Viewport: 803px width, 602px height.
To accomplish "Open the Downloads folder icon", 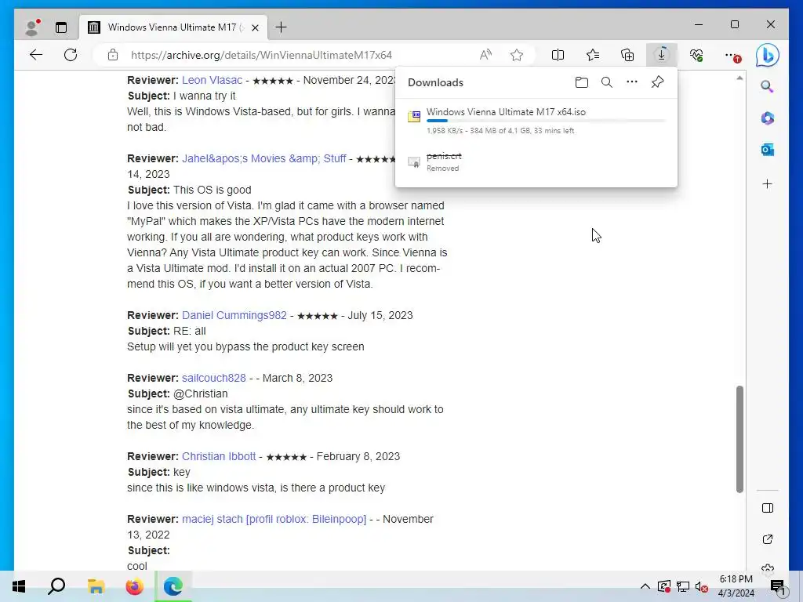I will pyautogui.click(x=581, y=82).
